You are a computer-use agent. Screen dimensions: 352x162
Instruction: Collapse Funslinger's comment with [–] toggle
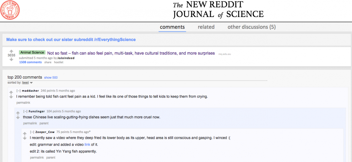(25, 111)
